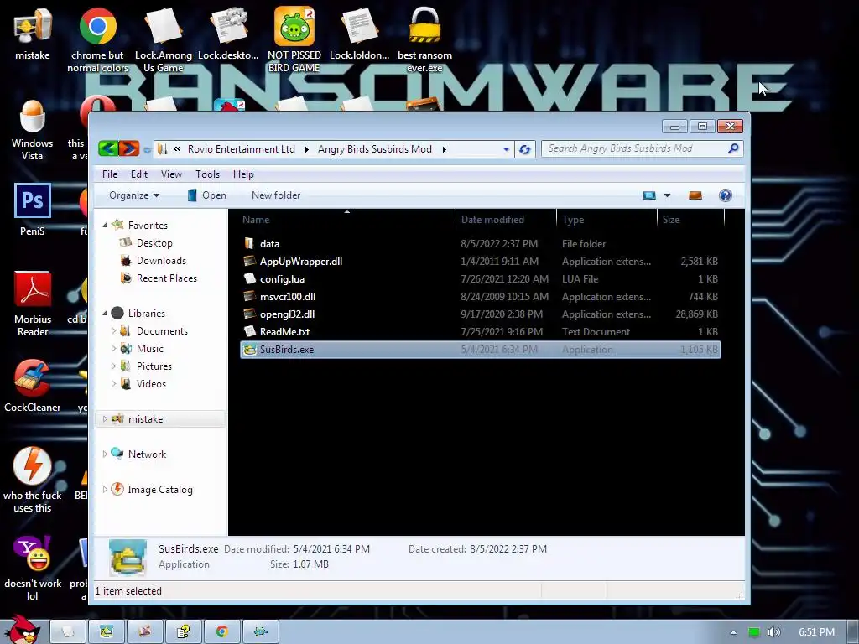Image resolution: width=859 pixels, height=644 pixels.
Task: Open the 'Lock.deskto...' desktop icon
Action: 228,34
